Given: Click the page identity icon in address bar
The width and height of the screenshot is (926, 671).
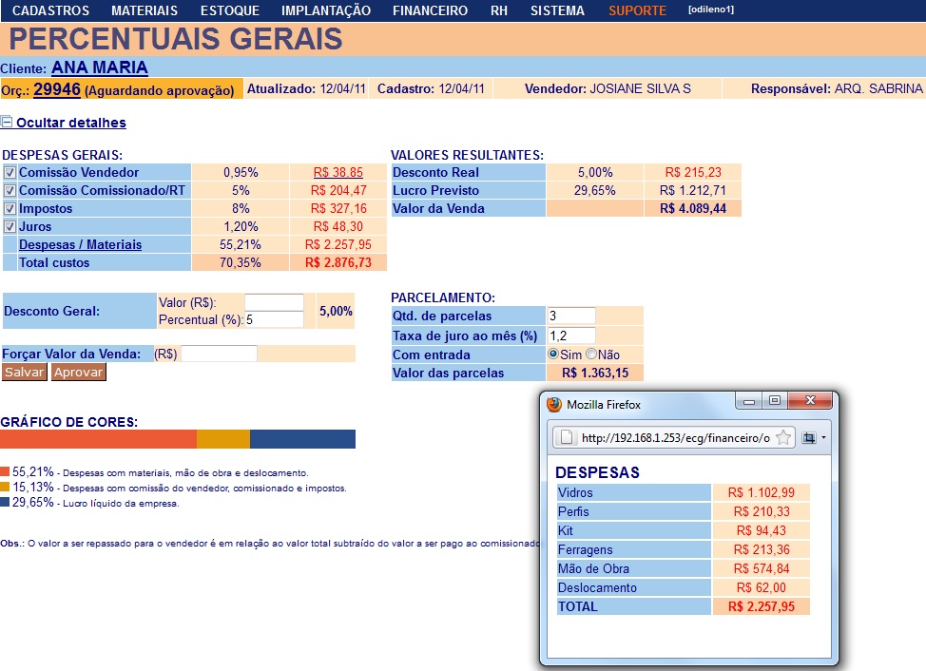Looking at the screenshot, I should pyautogui.click(x=566, y=438).
